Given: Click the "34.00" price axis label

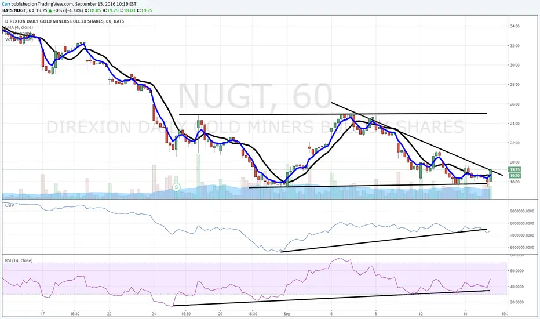Looking at the screenshot, I should click(515, 26).
